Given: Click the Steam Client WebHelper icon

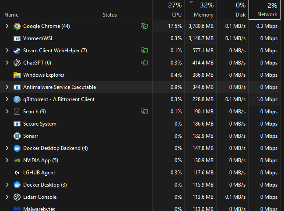Looking at the screenshot, I should coord(17,51).
